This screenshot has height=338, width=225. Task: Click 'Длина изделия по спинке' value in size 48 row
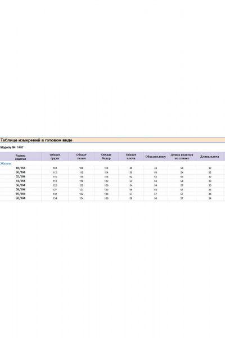(x=182, y=168)
